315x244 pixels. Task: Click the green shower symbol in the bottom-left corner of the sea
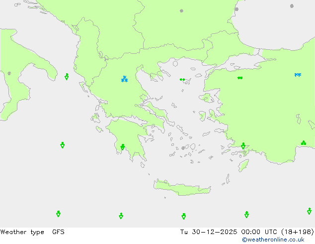pos(59,214)
